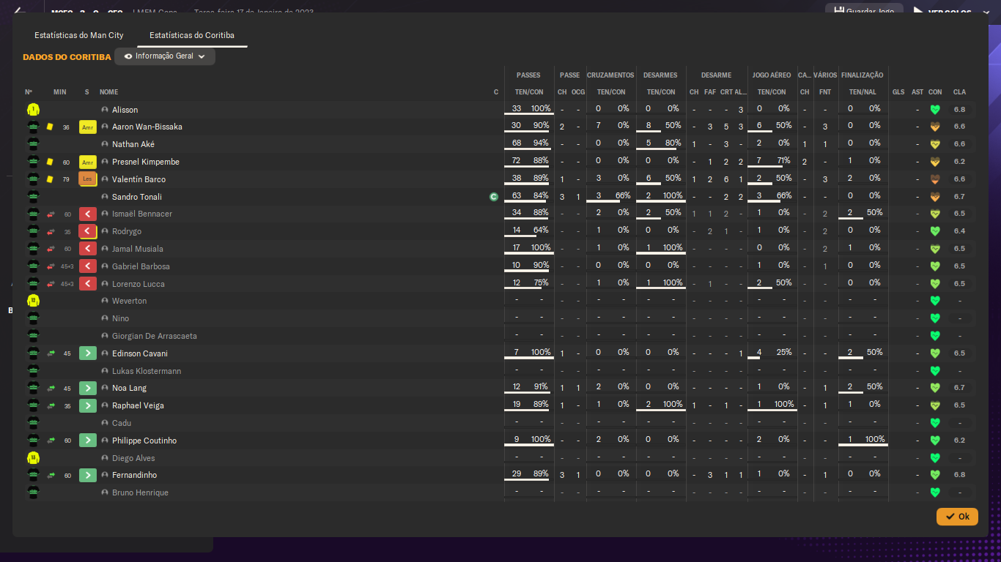This screenshot has height=562, width=1001.
Task: Open Nathan Aké's player profile
Action: point(133,144)
